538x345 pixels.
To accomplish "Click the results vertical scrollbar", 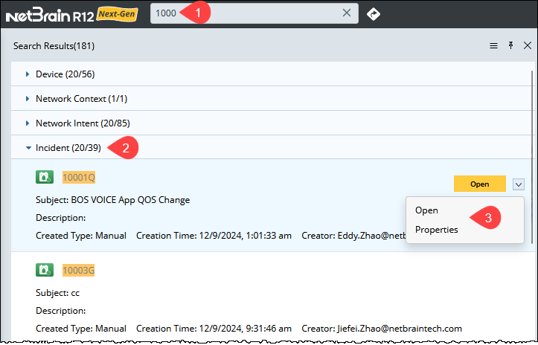I will [533, 157].
